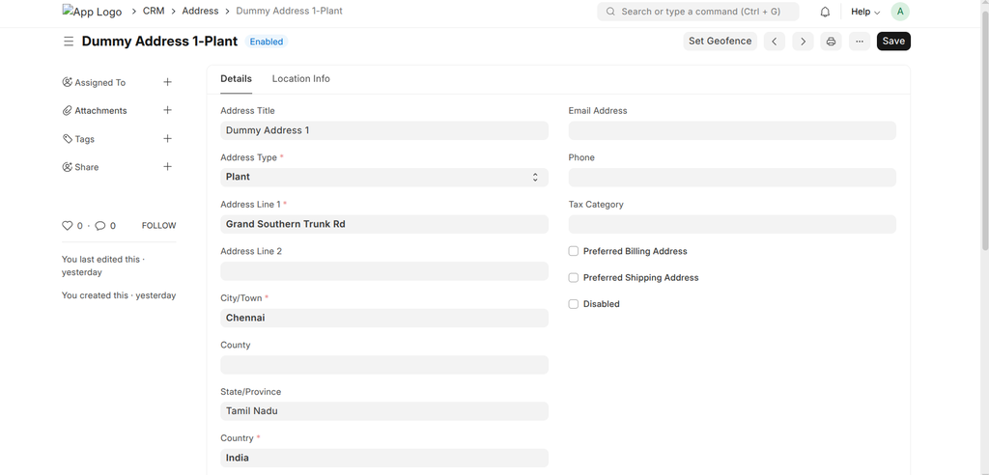Switch to the Location Info tab
The width and height of the screenshot is (989, 475).
pos(301,79)
